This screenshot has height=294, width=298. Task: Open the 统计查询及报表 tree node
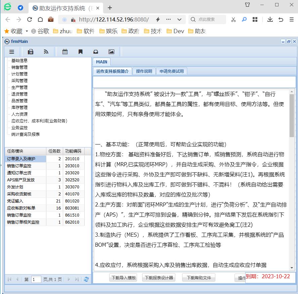click(26, 134)
